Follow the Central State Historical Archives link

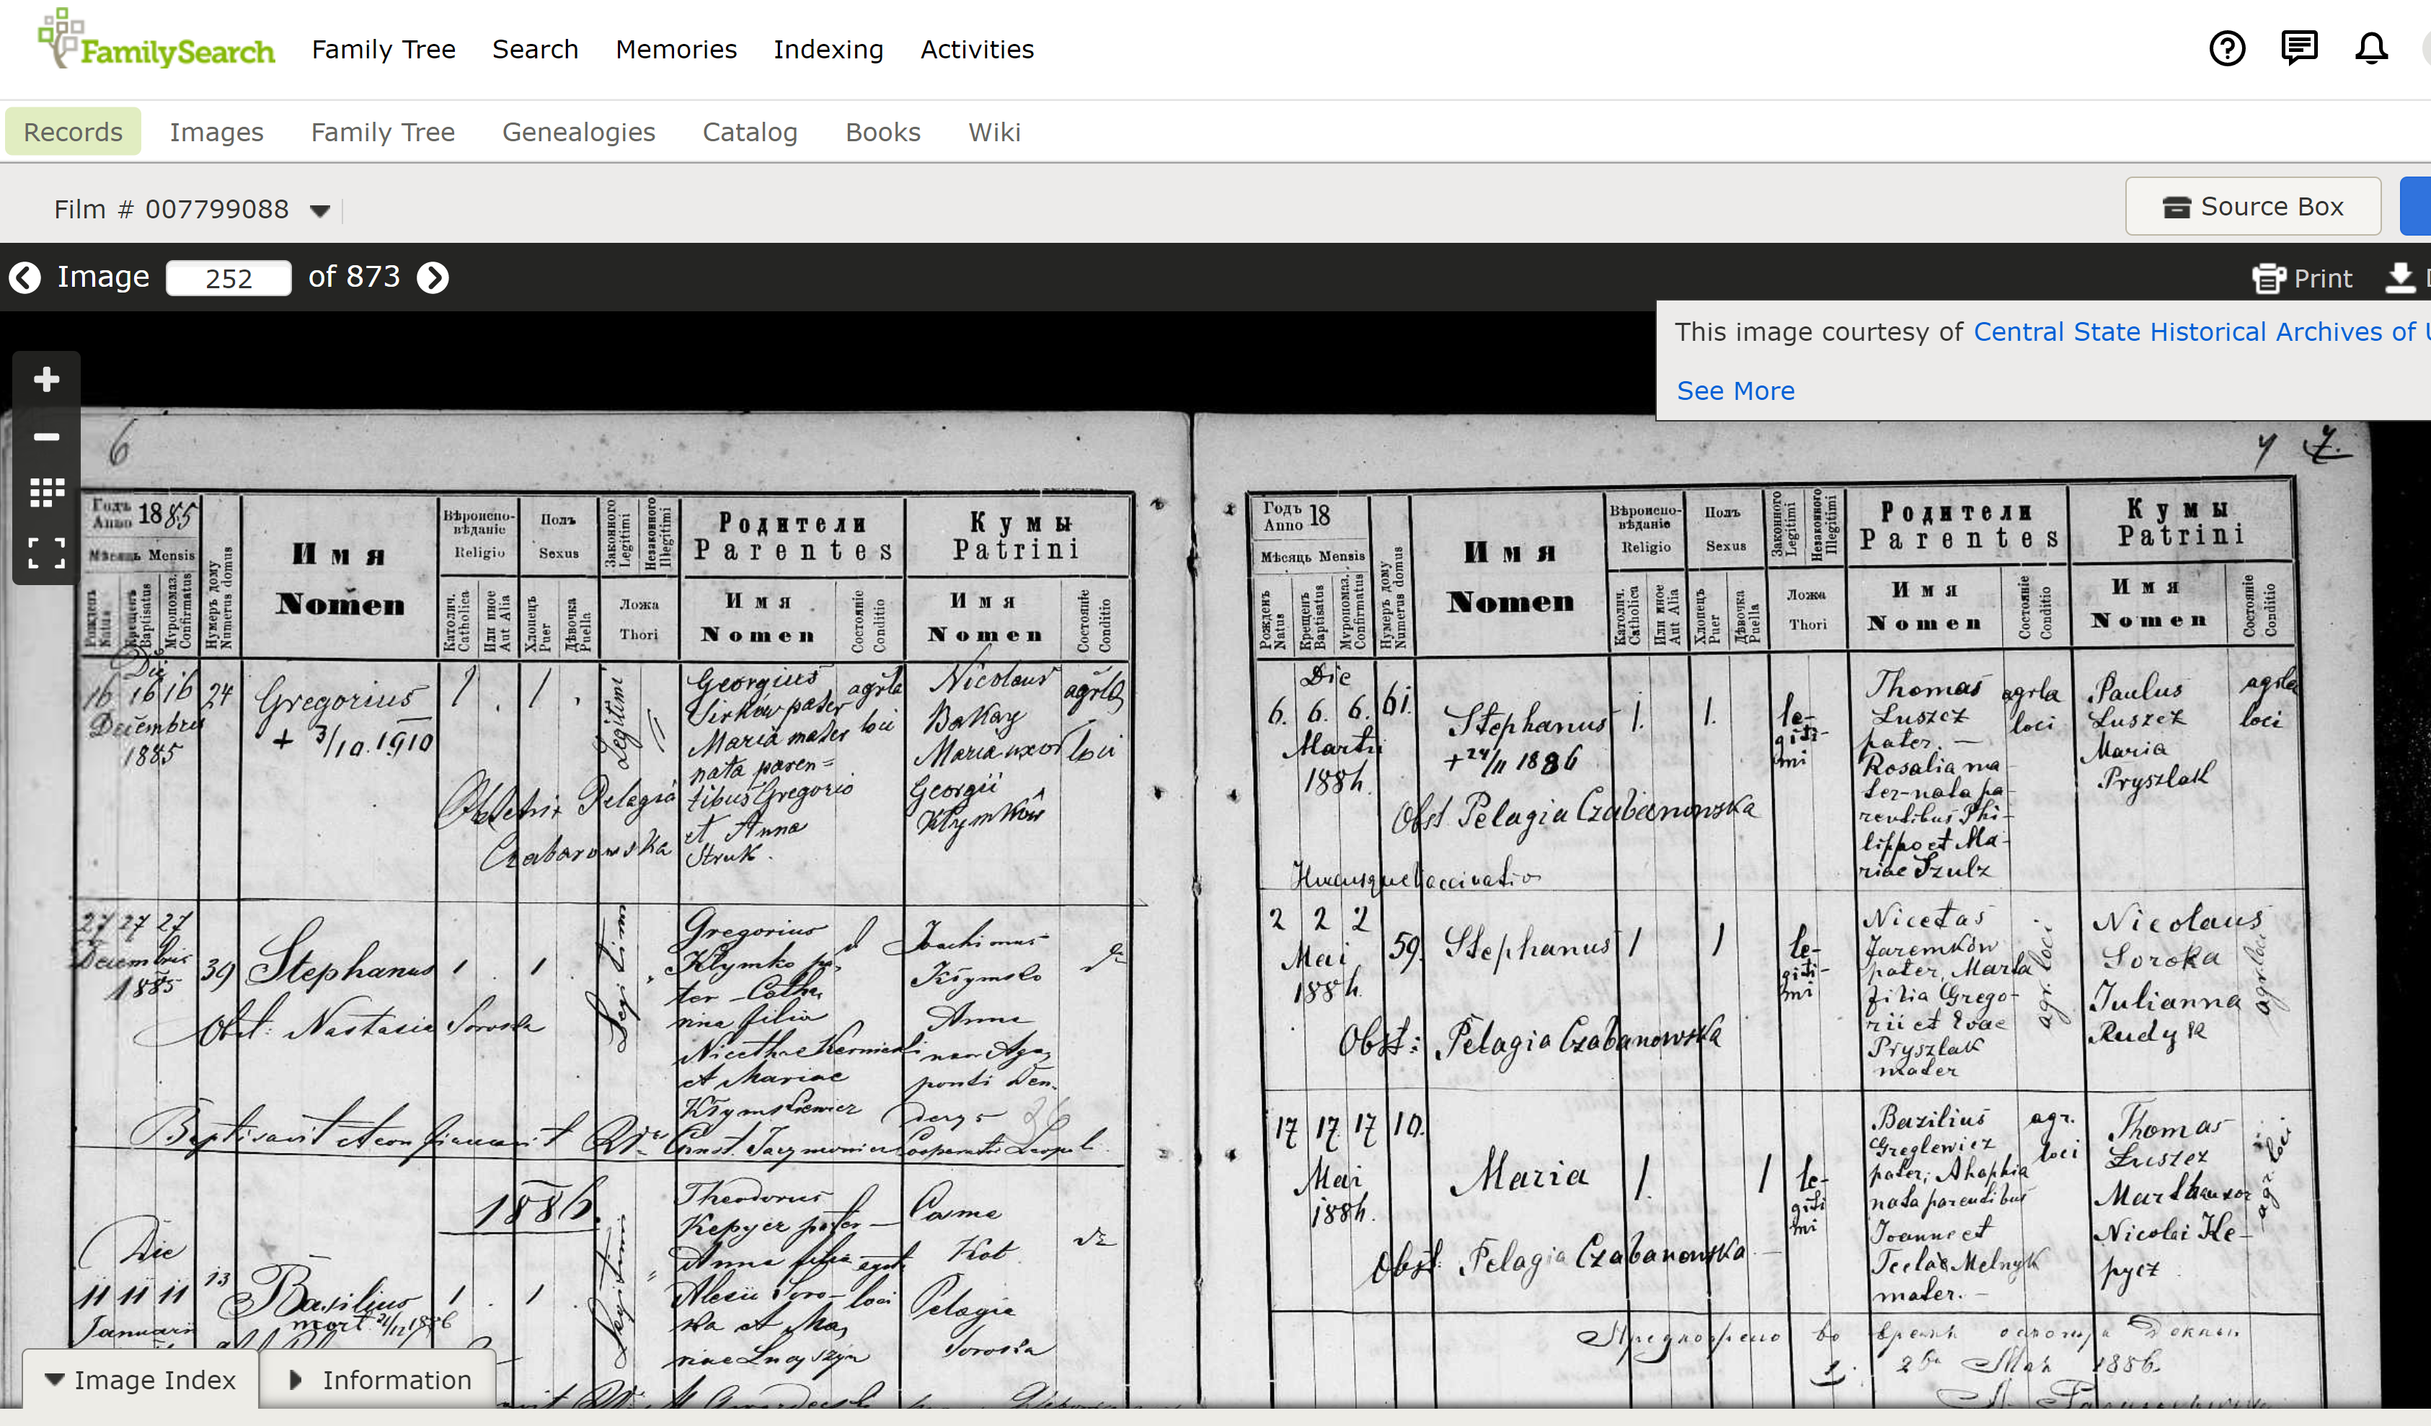[2202, 331]
